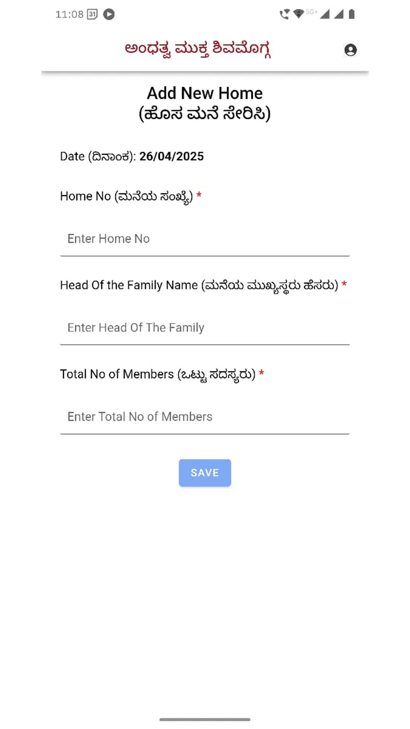The image size is (410, 729).
Task: Tap the status bar clock showing 11:08
Action: tap(69, 14)
